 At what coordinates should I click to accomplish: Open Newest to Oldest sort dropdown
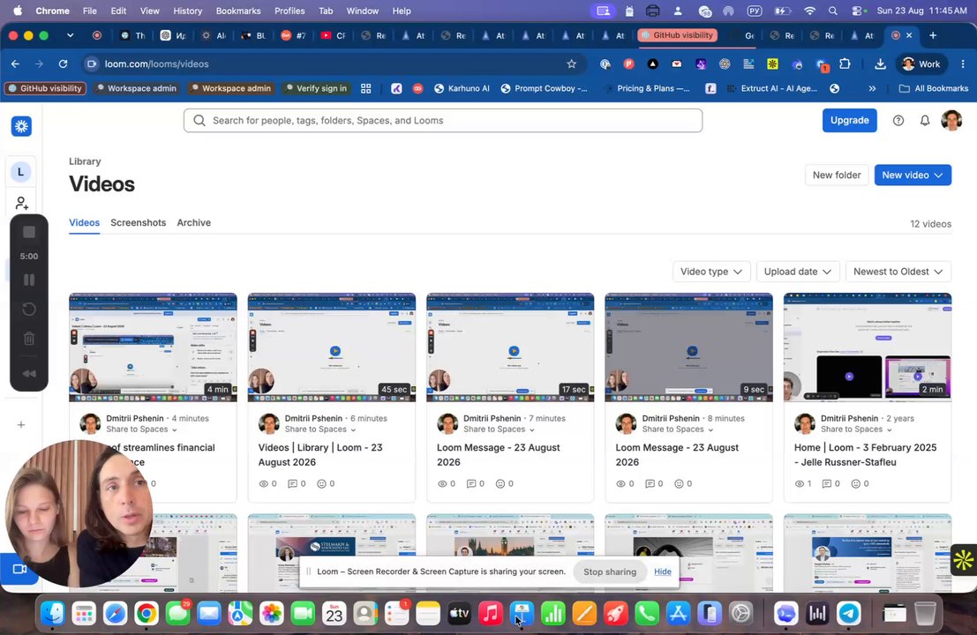[898, 272]
